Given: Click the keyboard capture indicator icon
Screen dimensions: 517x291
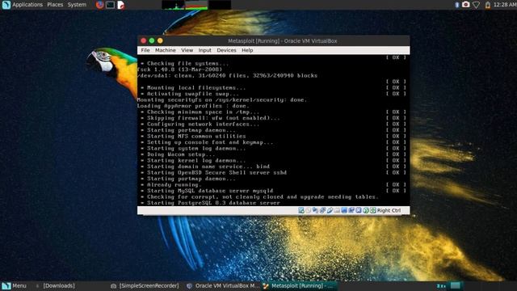Looking at the screenshot, I should tap(373, 210).
